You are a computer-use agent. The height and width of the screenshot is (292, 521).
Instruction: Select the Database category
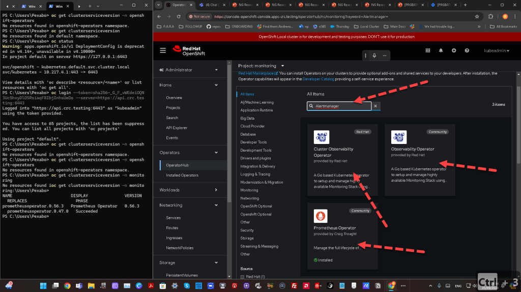click(248, 134)
